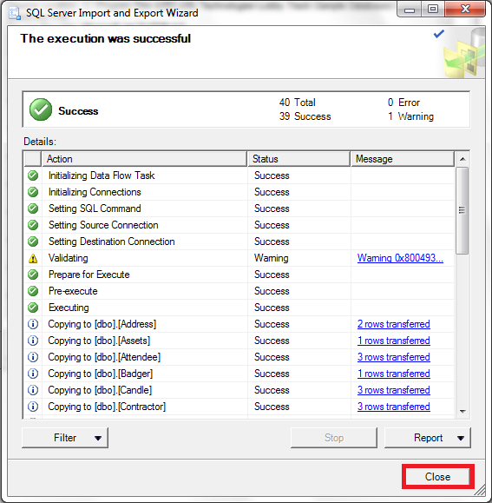This screenshot has height=503, width=492.
Task: Sort by the Status column header
Action: click(298, 159)
